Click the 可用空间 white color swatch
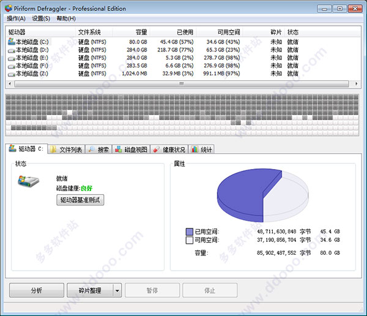367x316 pixels. point(190,240)
